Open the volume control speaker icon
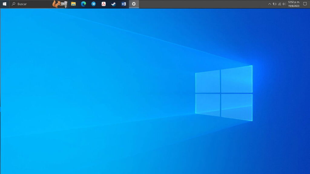The image size is (310, 174). point(284,4)
